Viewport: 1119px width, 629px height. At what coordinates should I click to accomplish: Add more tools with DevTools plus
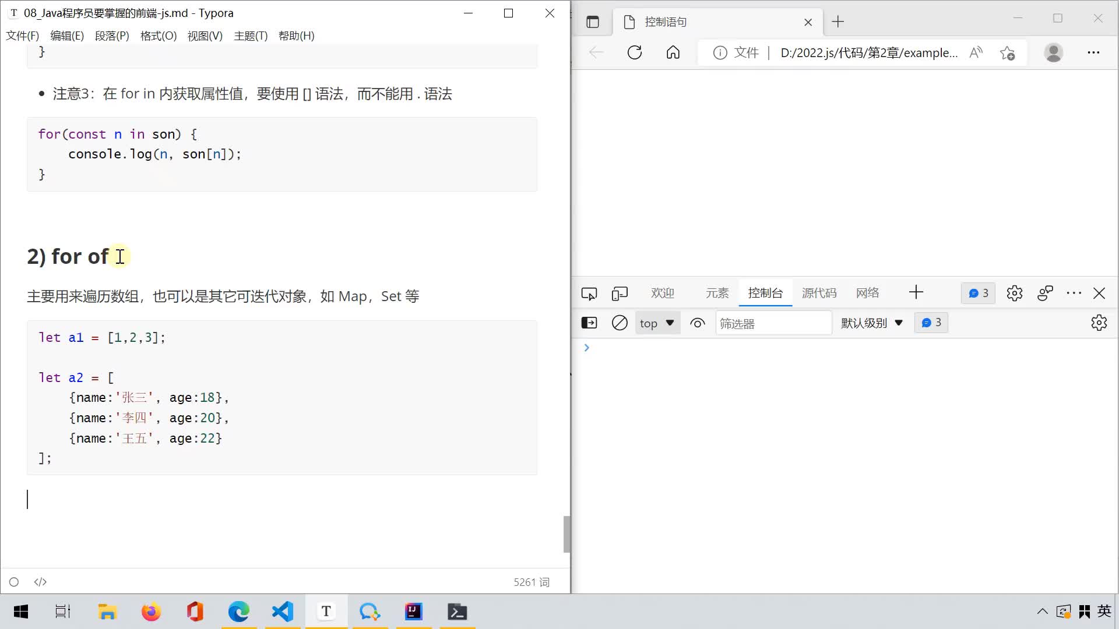point(916,293)
